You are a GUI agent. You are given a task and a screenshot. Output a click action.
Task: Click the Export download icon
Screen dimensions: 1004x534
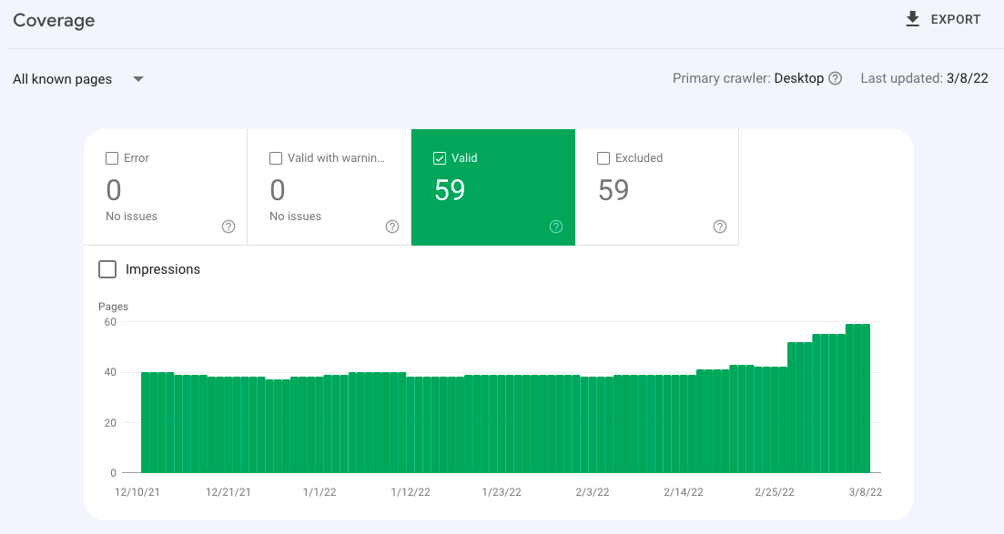tap(912, 19)
